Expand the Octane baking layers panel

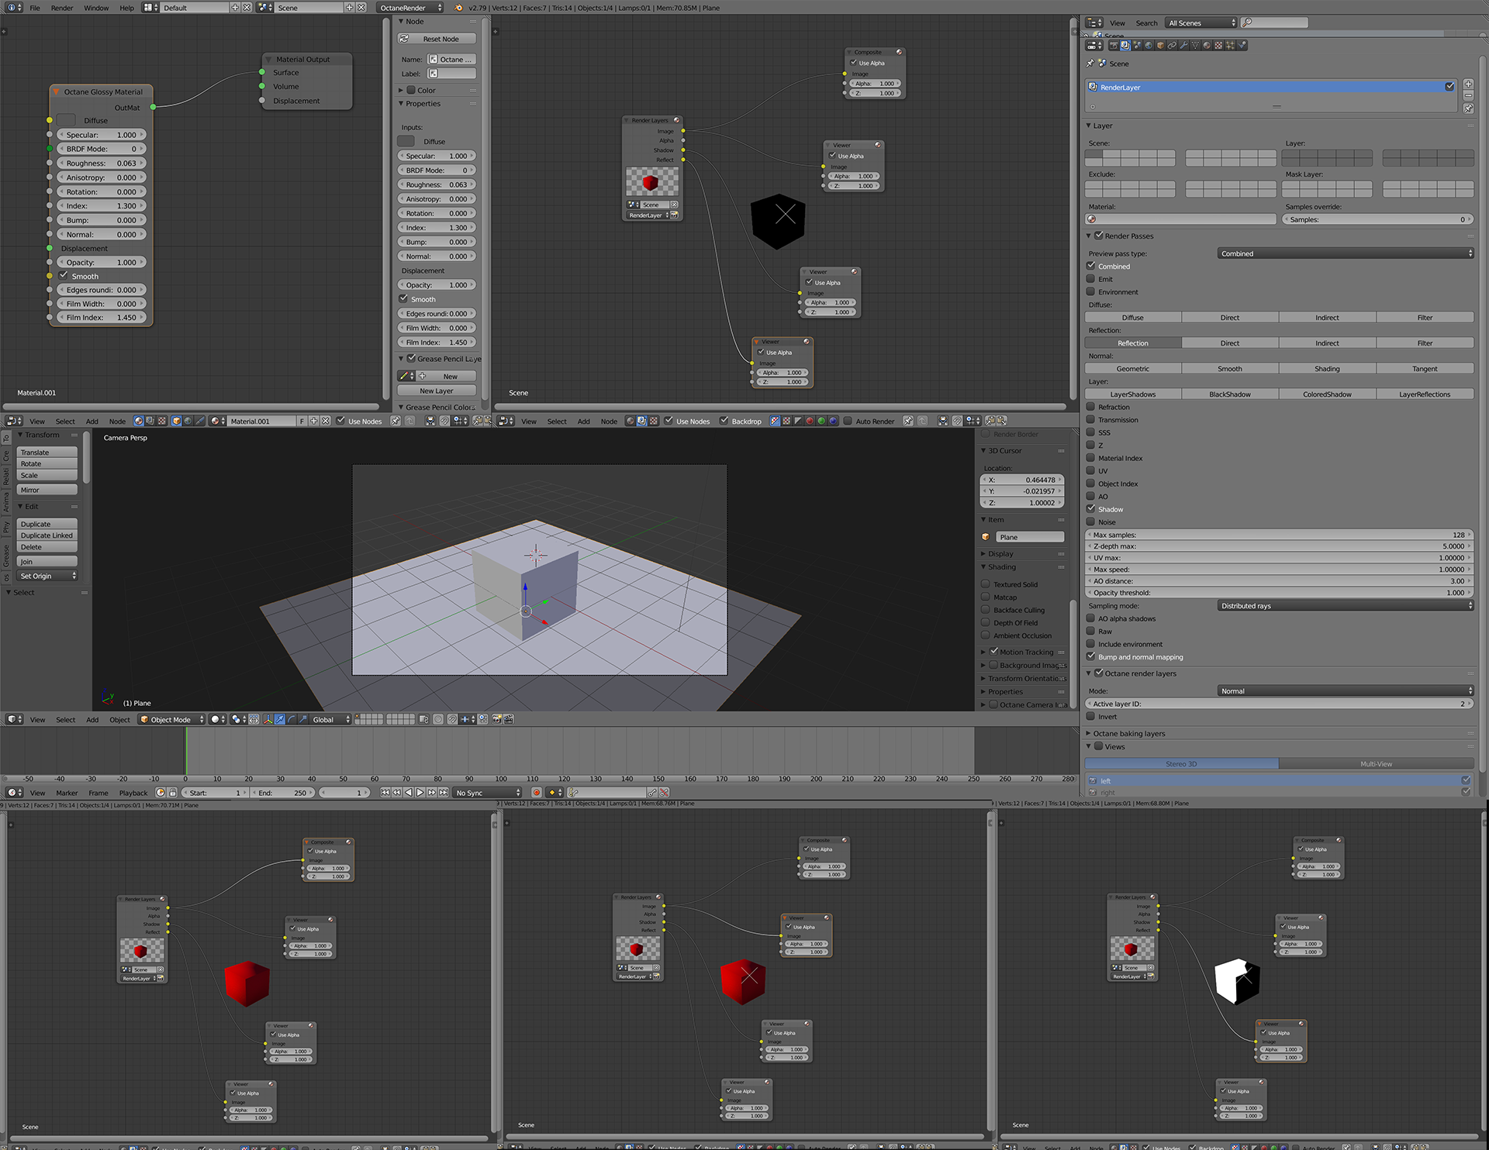click(1128, 733)
